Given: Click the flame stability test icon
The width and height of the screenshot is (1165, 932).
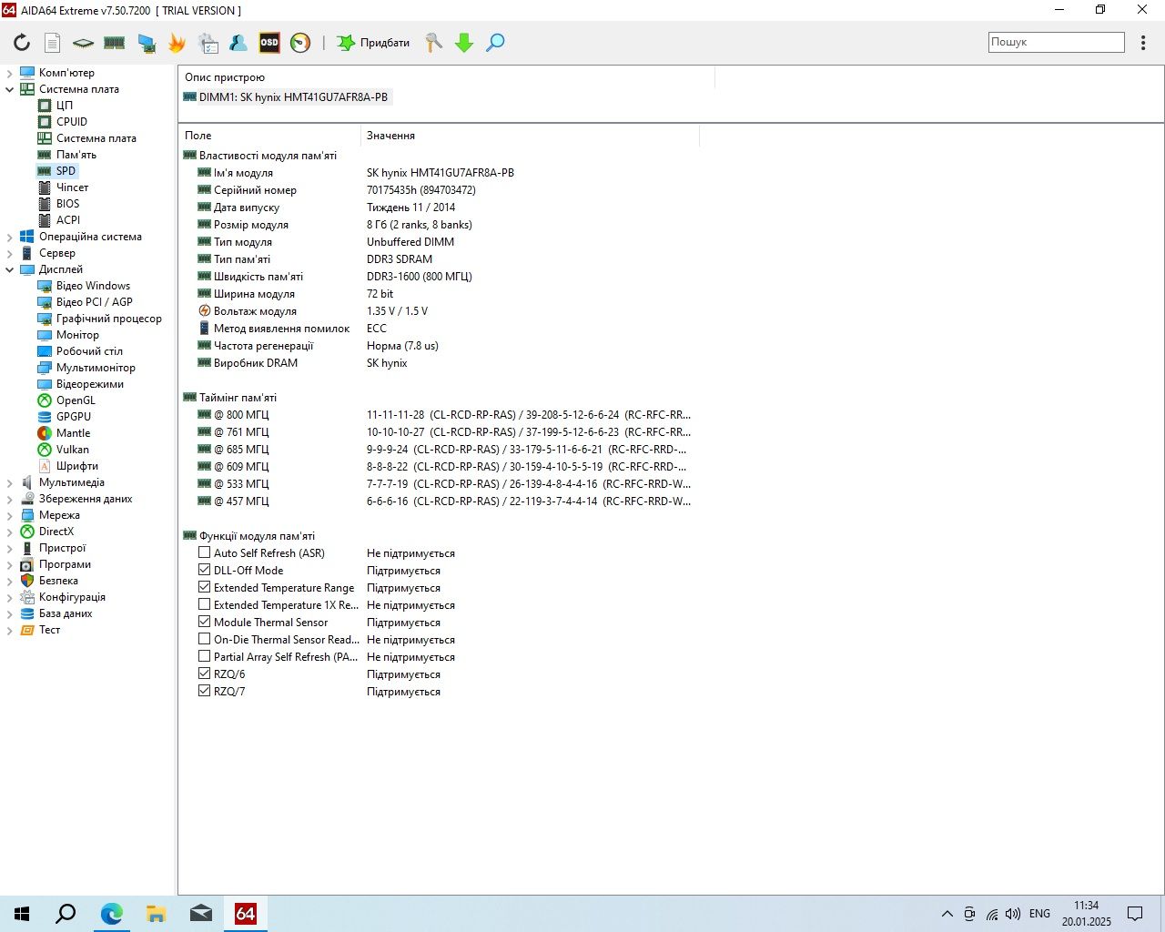Looking at the screenshot, I should 177,43.
